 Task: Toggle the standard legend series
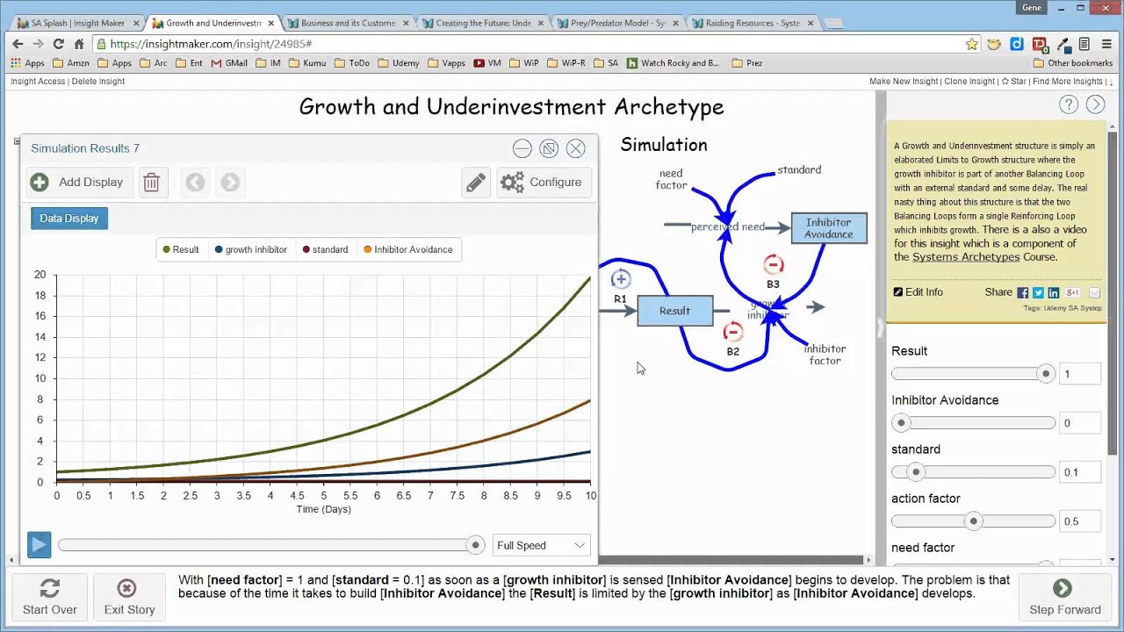[325, 249]
